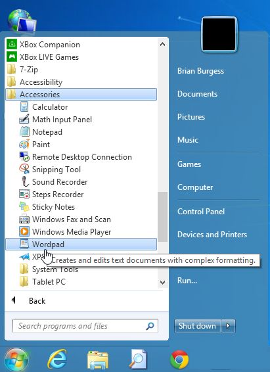Click the Google Chrome taskbar icon

click(x=179, y=360)
